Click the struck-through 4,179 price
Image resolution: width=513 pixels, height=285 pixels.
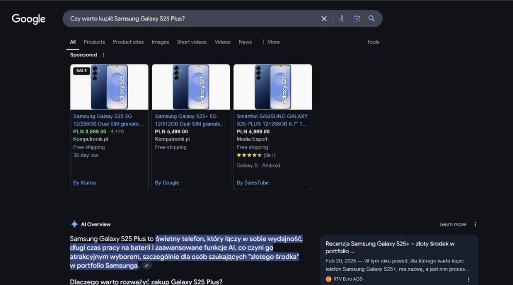pyautogui.click(x=117, y=131)
